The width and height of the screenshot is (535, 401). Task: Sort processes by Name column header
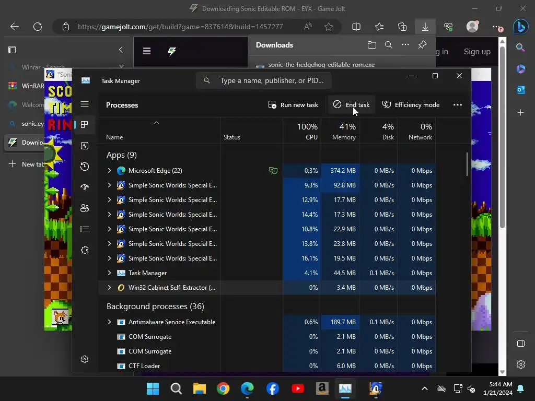159,131
